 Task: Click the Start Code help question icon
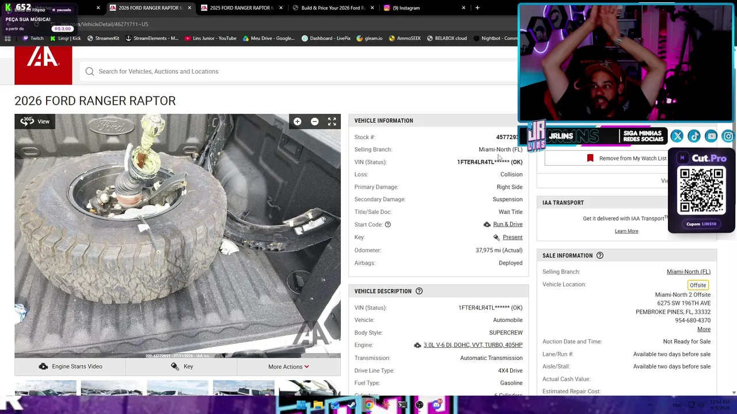pyautogui.click(x=388, y=224)
